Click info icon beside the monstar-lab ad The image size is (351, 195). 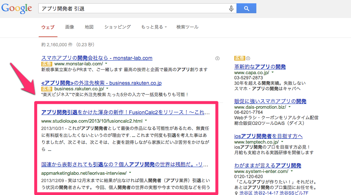click(x=217, y=58)
